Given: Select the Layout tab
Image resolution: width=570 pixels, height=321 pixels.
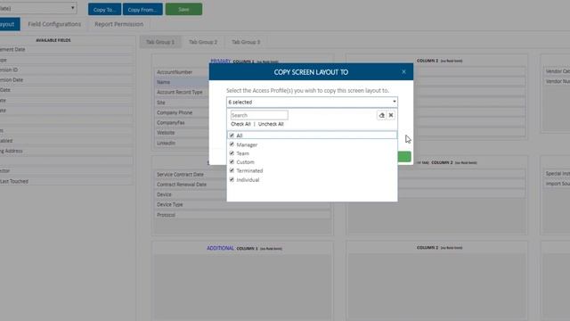Looking at the screenshot, I should click(x=10, y=24).
